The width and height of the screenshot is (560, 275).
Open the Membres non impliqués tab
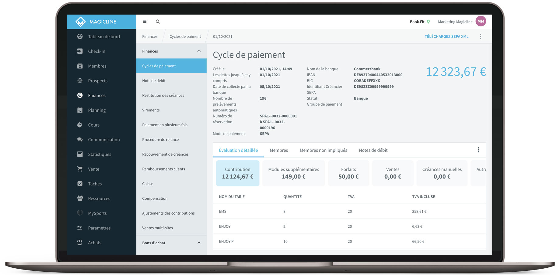pyautogui.click(x=323, y=150)
